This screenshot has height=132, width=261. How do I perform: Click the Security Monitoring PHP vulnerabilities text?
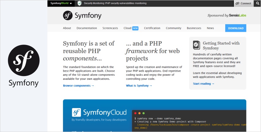115,3
